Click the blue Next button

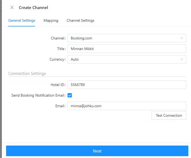(97, 151)
